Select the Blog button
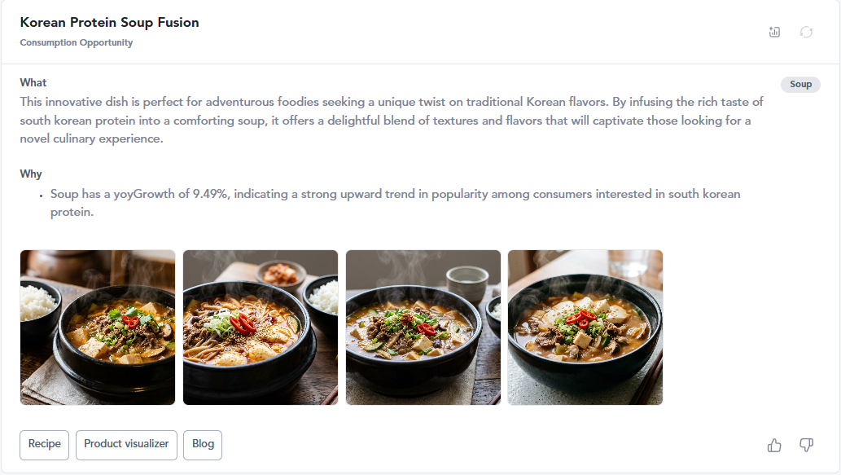The height and width of the screenshot is (475, 841). pyautogui.click(x=203, y=445)
